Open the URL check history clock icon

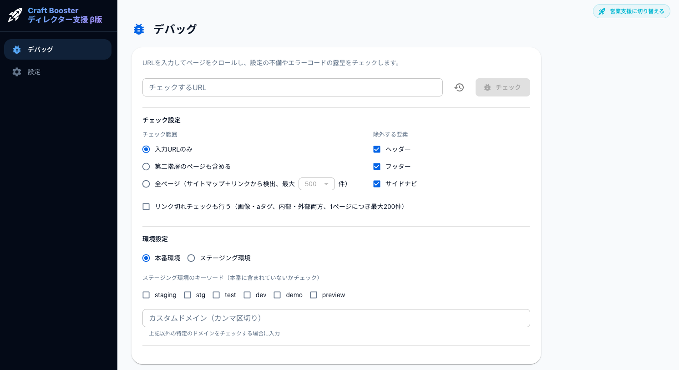click(459, 87)
